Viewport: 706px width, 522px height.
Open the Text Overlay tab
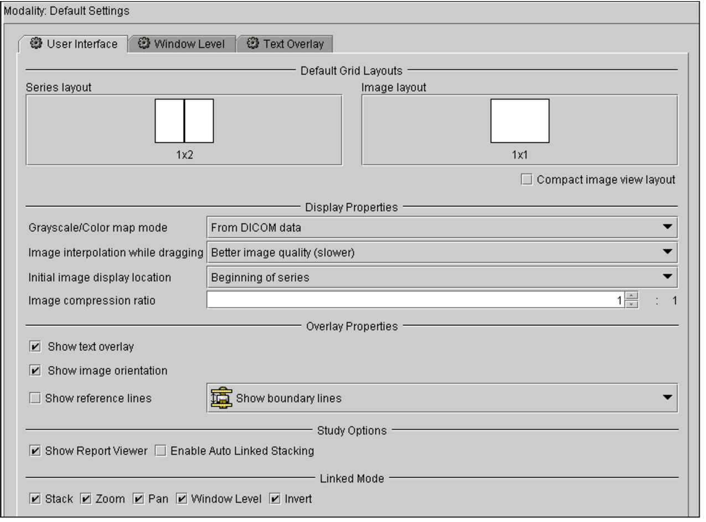[x=285, y=44]
